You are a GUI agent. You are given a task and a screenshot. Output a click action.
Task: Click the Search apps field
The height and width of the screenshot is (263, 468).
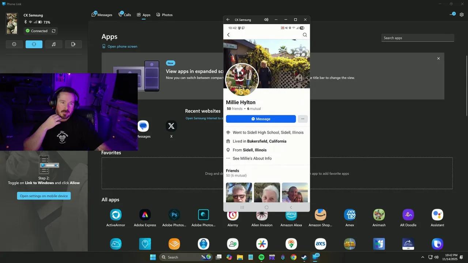click(x=418, y=38)
